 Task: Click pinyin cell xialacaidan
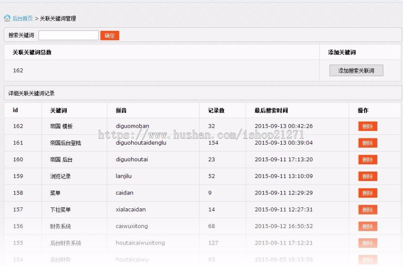(131, 210)
